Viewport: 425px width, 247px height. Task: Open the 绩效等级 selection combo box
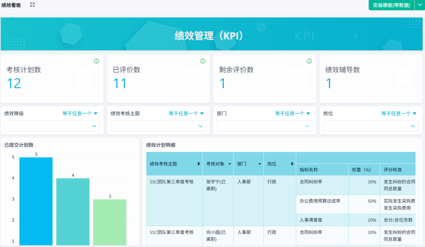[52, 126]
